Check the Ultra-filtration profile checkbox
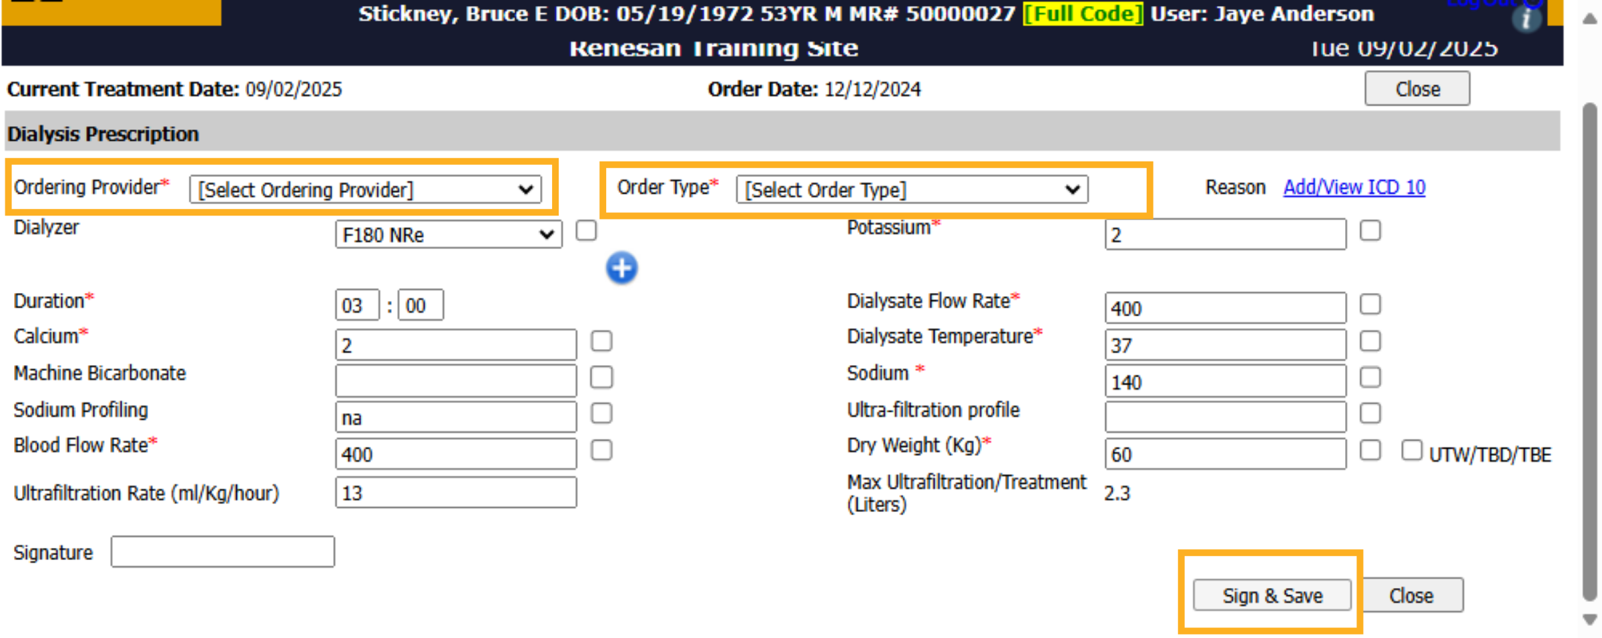The image size is (1602, 638). [x=1370, y=413]
